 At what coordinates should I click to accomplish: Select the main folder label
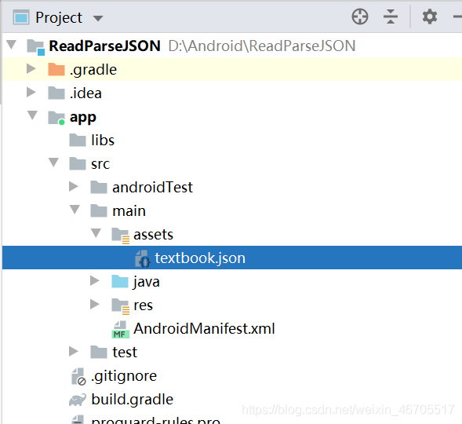pyautogui.click(x=129, y=211)
